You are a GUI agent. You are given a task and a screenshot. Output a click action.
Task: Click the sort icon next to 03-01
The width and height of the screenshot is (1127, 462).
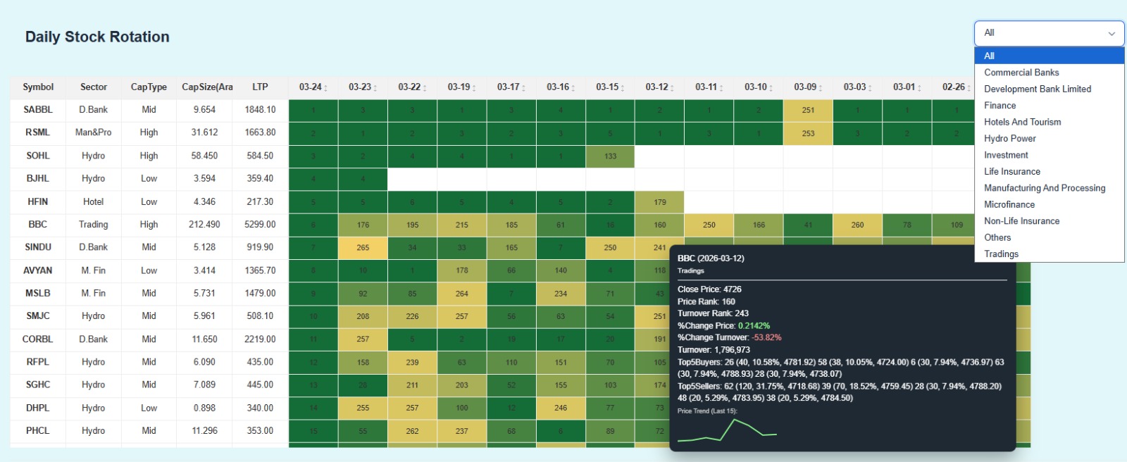(x=919, y=88)
